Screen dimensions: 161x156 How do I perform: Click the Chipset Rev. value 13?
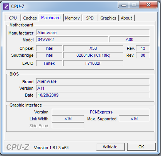coord(143,48)
